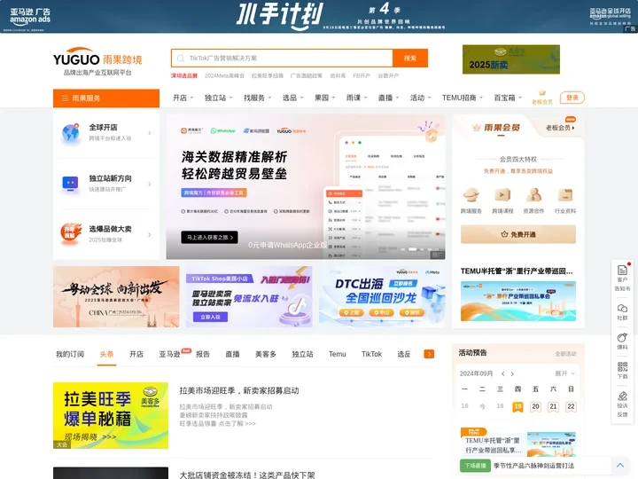Viewport: 638px width, 479px height.
Task: Switch to the TikTok news tab
Action: (x=371, y=354)
